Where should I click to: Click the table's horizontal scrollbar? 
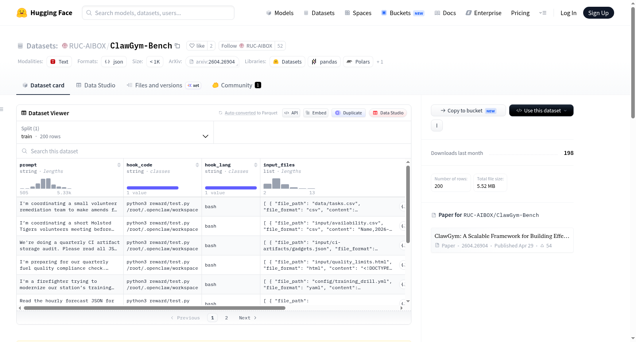[x=155, y=308]
